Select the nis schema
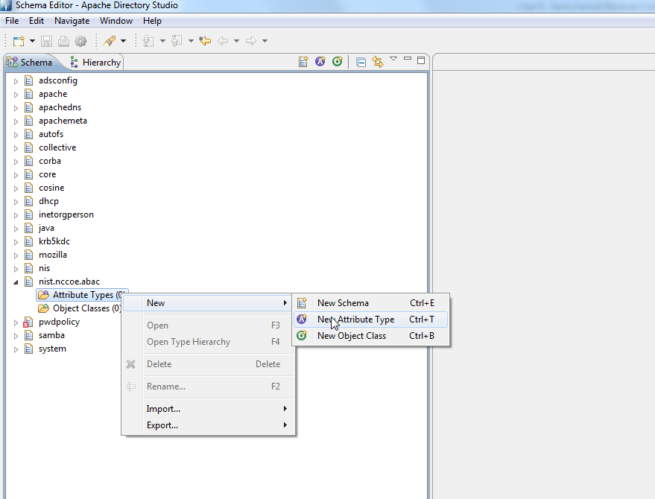The width and height of the screenshot is (655, 499). [44, 268]
